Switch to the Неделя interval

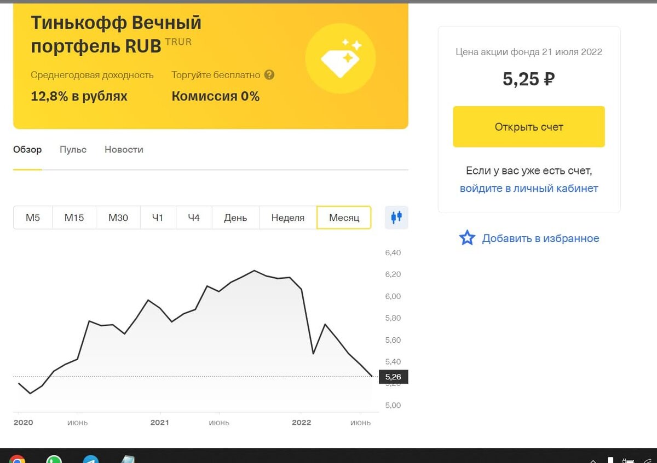click(287, 217)
